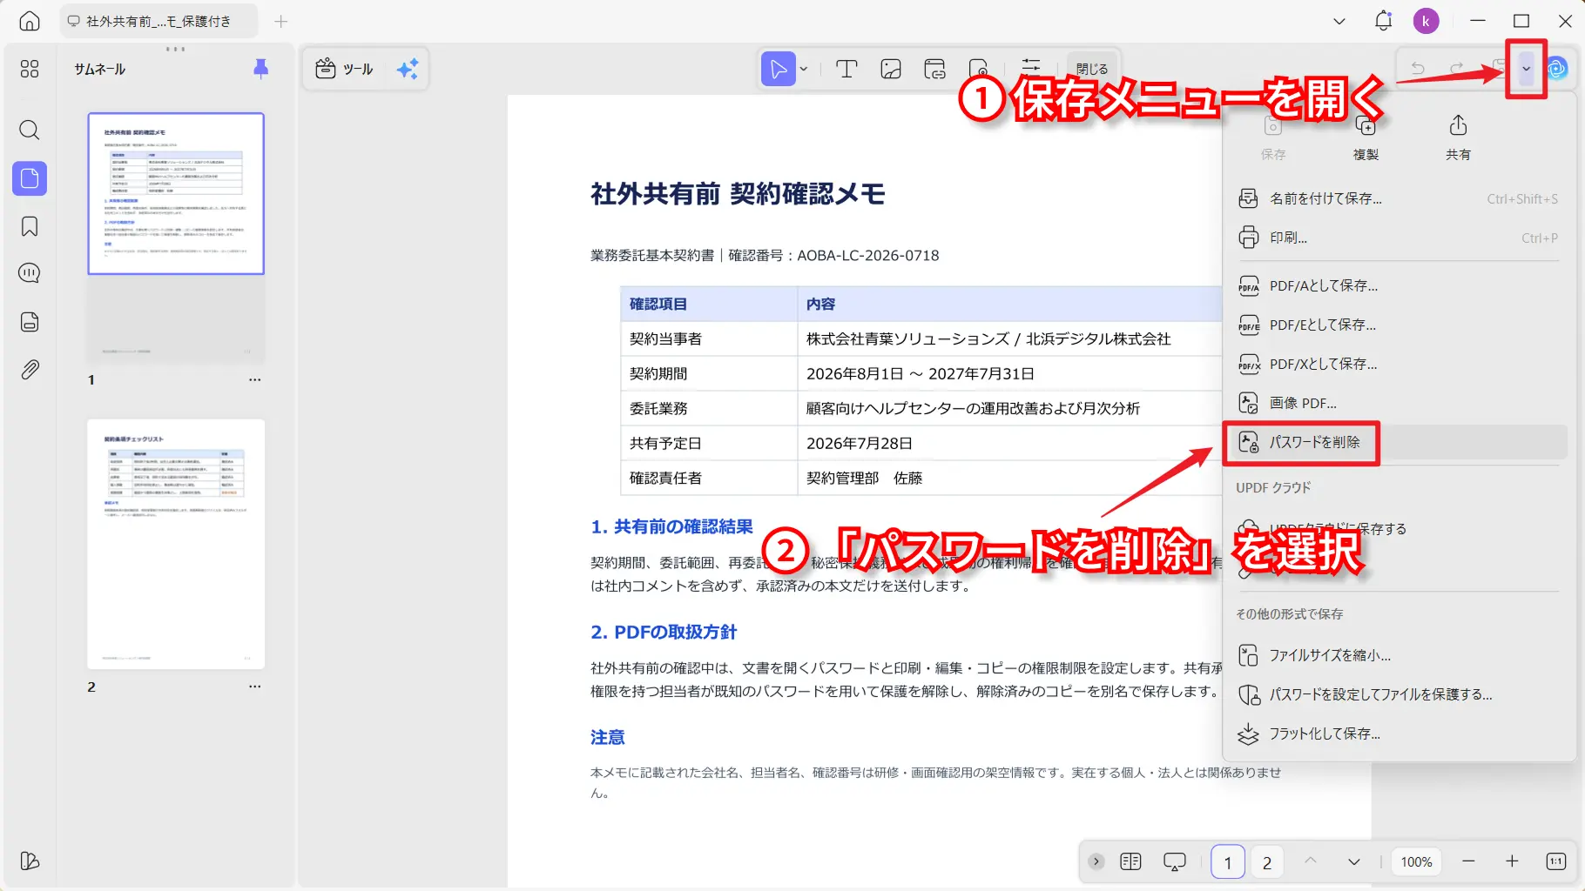1585x891 pixels.
Task: Select page 2 thumbnail
Action: 176,544
